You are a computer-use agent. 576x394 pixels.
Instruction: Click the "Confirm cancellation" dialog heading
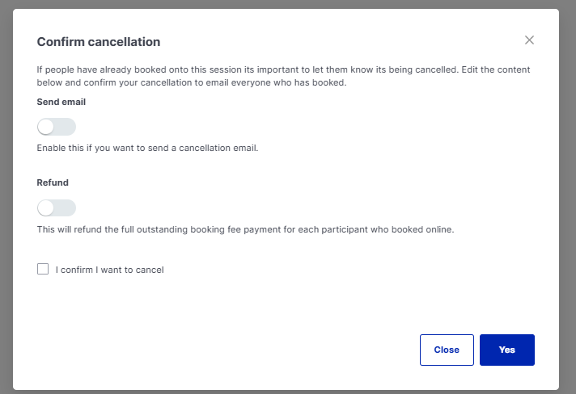(x=99, y=42)
